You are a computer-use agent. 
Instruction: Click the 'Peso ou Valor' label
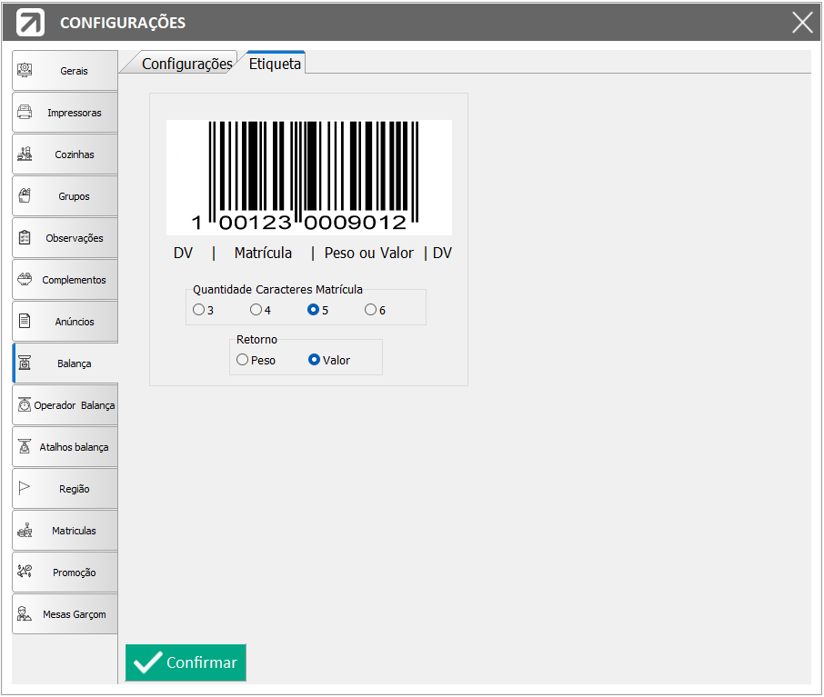[369, 254]
